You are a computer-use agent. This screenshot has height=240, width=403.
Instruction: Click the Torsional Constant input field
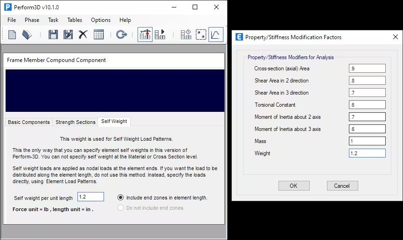(x=367, y=105)
